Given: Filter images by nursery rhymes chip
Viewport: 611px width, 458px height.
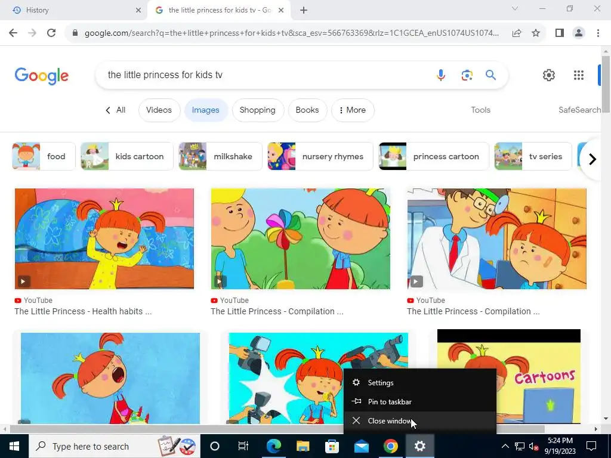Looking at the screenshot, I should point(320,156).
